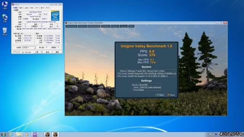Click the L2 cache 2 x 256 KBytes value
Screen dimensions: 244x137
pos(48,40)
